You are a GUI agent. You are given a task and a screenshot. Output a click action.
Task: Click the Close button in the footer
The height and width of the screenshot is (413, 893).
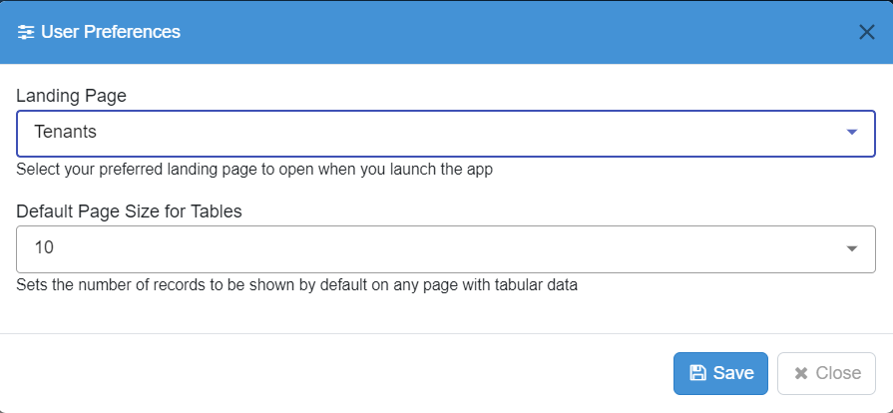826,373
